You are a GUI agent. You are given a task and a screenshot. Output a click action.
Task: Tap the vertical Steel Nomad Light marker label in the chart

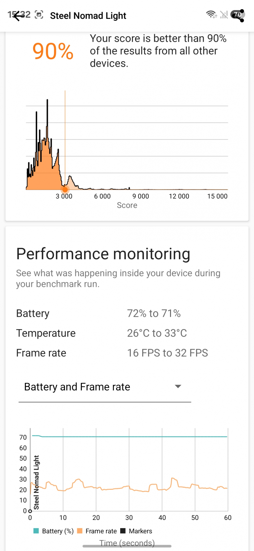(37, 482)
